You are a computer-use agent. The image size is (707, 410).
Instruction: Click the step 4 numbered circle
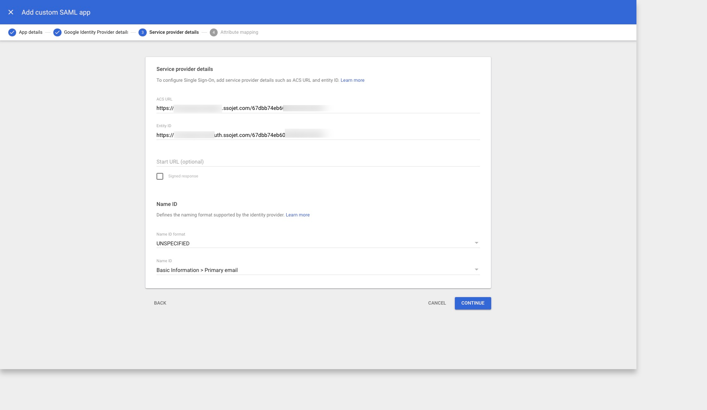(x=214, y=32)
